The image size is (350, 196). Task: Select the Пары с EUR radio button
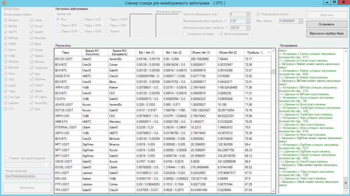(x=82, y=25)
